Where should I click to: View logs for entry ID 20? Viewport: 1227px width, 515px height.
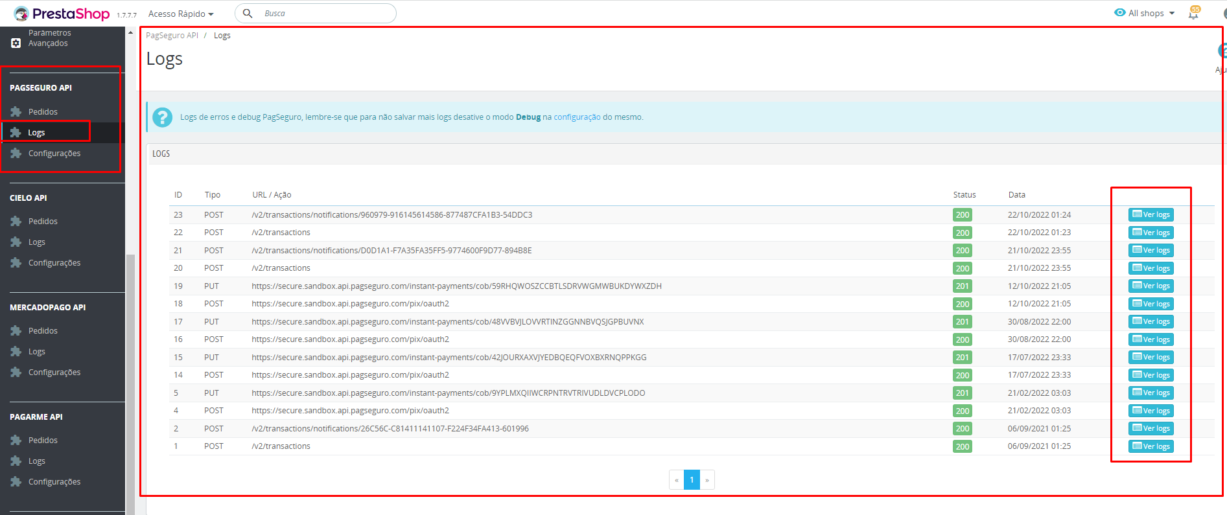point(1151,268)
